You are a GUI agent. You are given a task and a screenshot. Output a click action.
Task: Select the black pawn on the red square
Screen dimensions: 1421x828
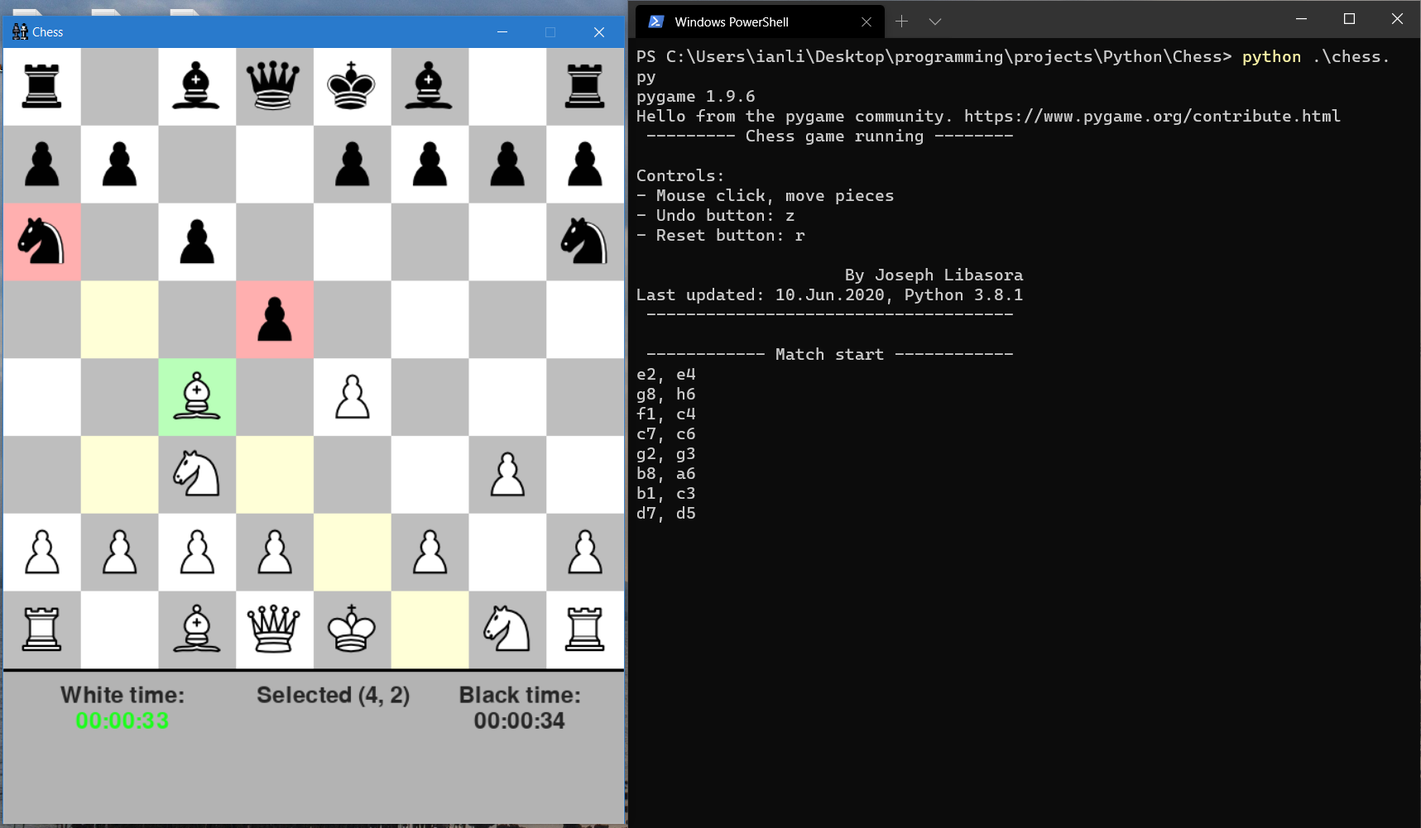[x=275, y=320]
